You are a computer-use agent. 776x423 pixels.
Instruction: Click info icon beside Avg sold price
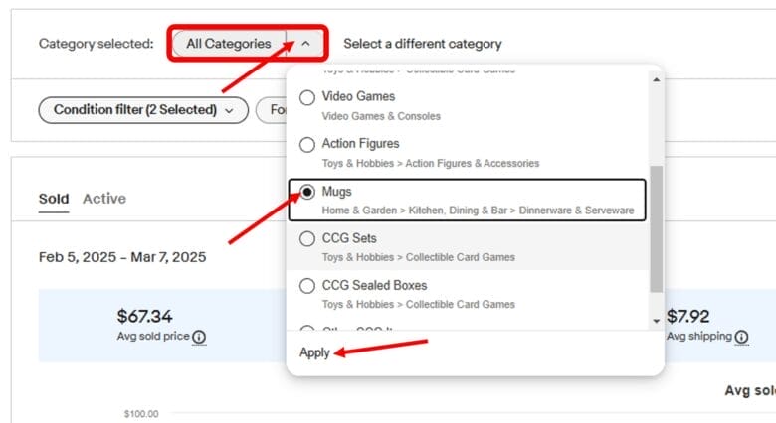tap(199, 338)
